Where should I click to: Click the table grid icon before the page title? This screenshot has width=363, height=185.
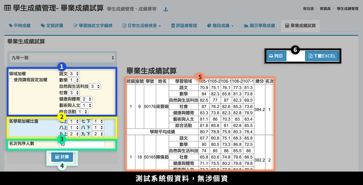[8, 8]
